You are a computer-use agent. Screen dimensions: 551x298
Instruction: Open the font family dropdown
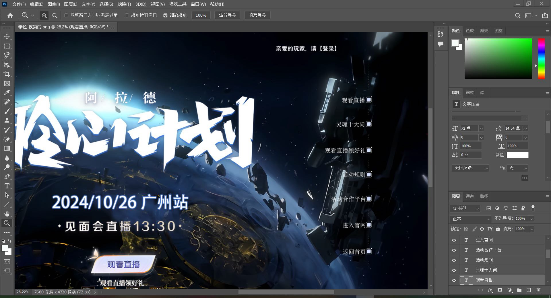pyautogui.click(x=525, y=118)
